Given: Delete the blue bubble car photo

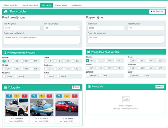Looking at the screenshot, I should [x=50, y=96].
